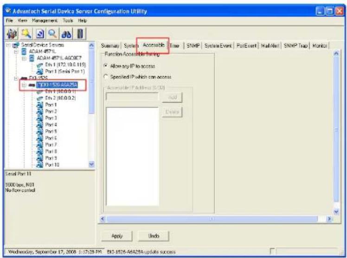Click the plain magnifier search toolbar icon
Screen dimensions: 347x258
tap(53, 34)
